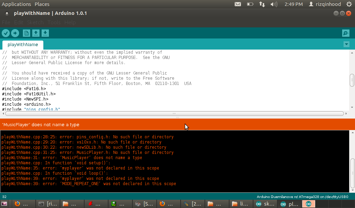Click the error 'newSDLib.h: No such file'
Image resolution: width=355 pixels, height=208 pixels.
(x=84, y=147)
